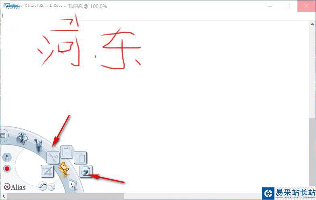This screenshot has width=316, height=200.
Task: Select the pencil brush round button
Action: click(x=7, y=157)
